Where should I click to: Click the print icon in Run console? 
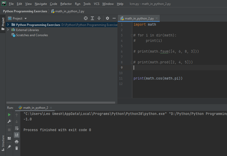pos(17,142)
